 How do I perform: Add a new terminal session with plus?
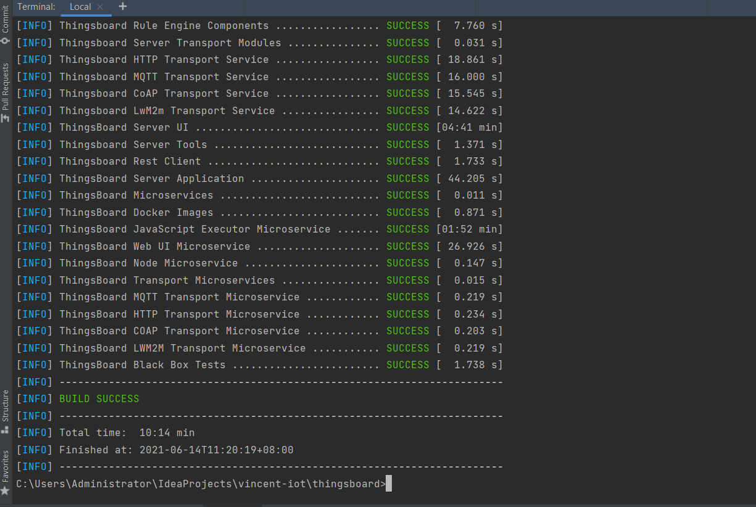(x=123, y=7)
